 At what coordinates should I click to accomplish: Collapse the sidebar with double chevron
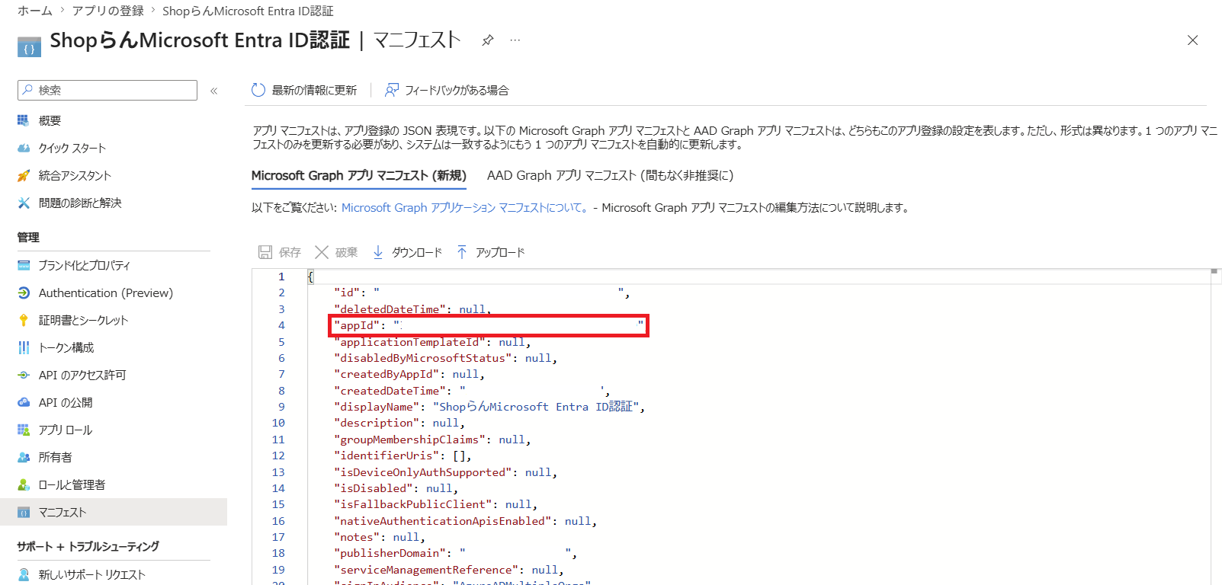coord(214,91)
